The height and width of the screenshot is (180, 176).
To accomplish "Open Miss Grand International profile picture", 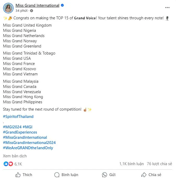I will pyautogui.click(x=8, y=8).
